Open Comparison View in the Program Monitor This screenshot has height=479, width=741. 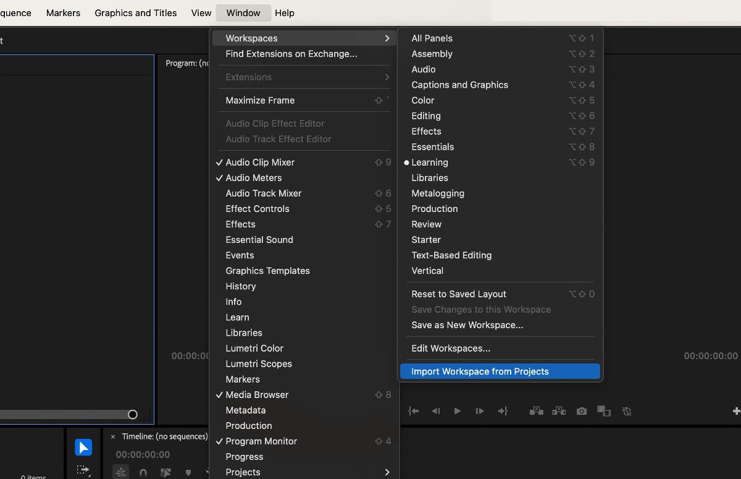coord(603,410)
